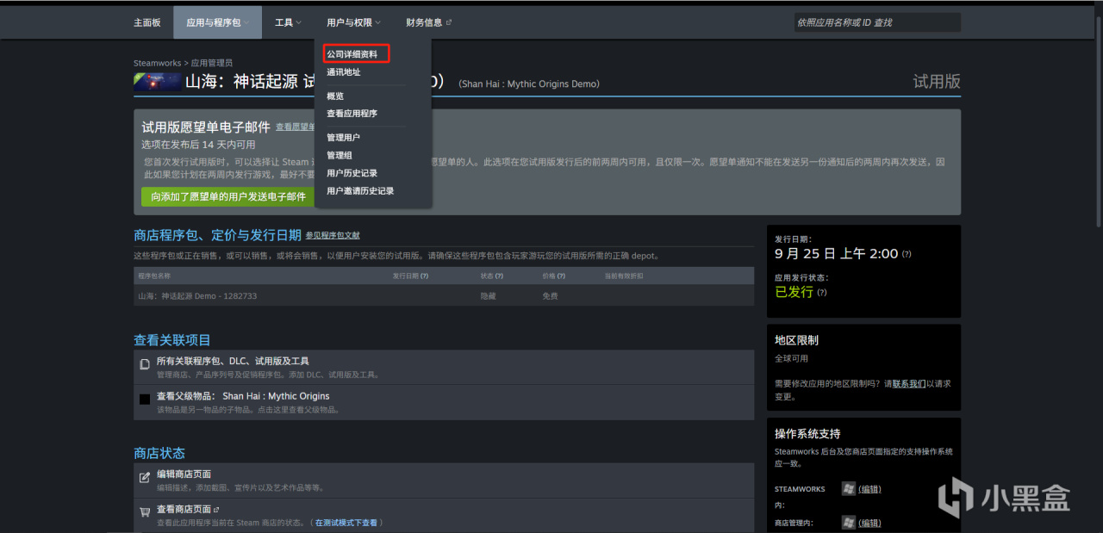The image size is (1103, 533).
Task: Open the 查看商店页面 link
Action: coord(184,509)
